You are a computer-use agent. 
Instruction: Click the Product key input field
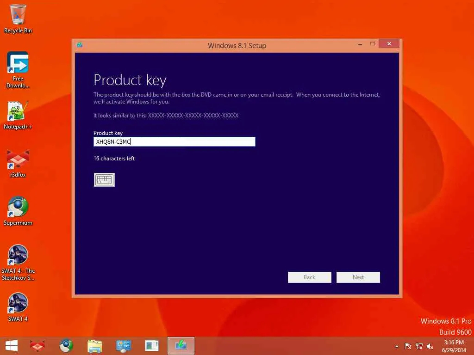coord(175,141)
